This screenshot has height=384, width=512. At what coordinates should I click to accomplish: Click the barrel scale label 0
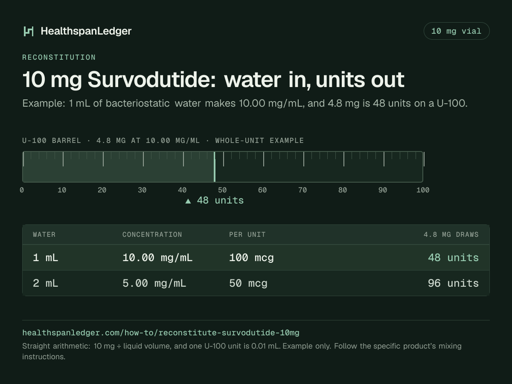pos(22,190)
